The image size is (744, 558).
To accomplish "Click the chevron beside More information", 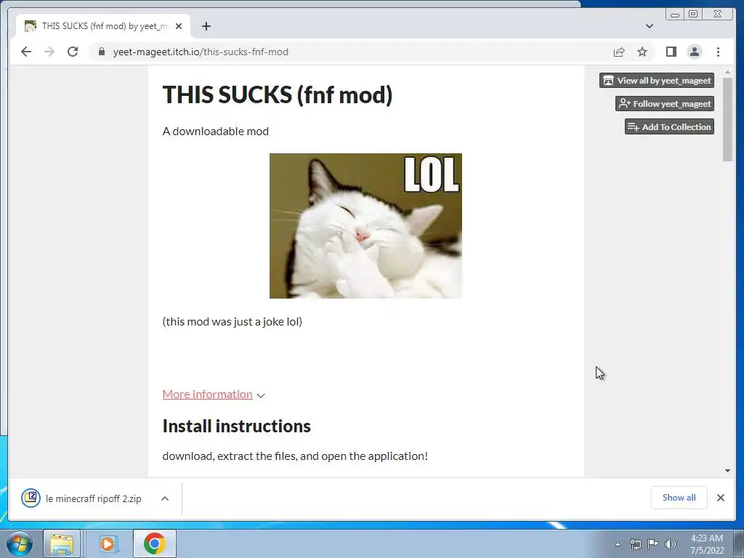I will 261,395.
